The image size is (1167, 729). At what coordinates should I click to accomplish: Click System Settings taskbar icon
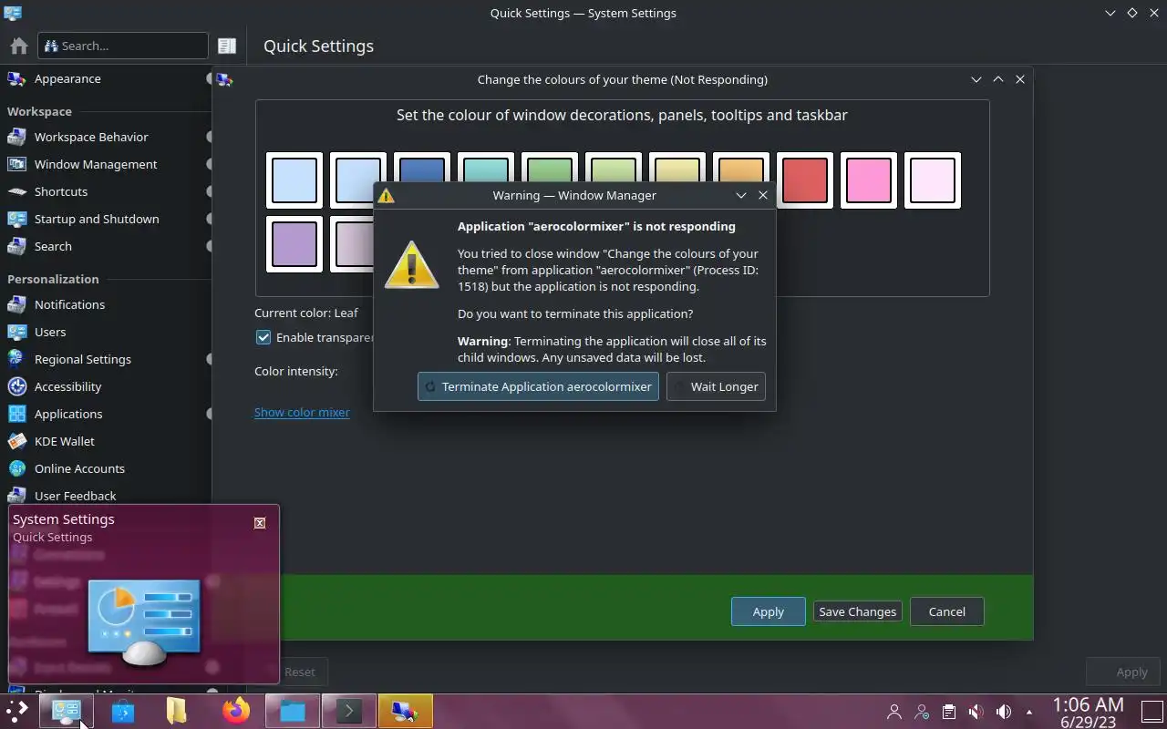67,711
